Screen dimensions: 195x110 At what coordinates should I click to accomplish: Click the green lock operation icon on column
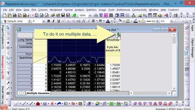119,34
